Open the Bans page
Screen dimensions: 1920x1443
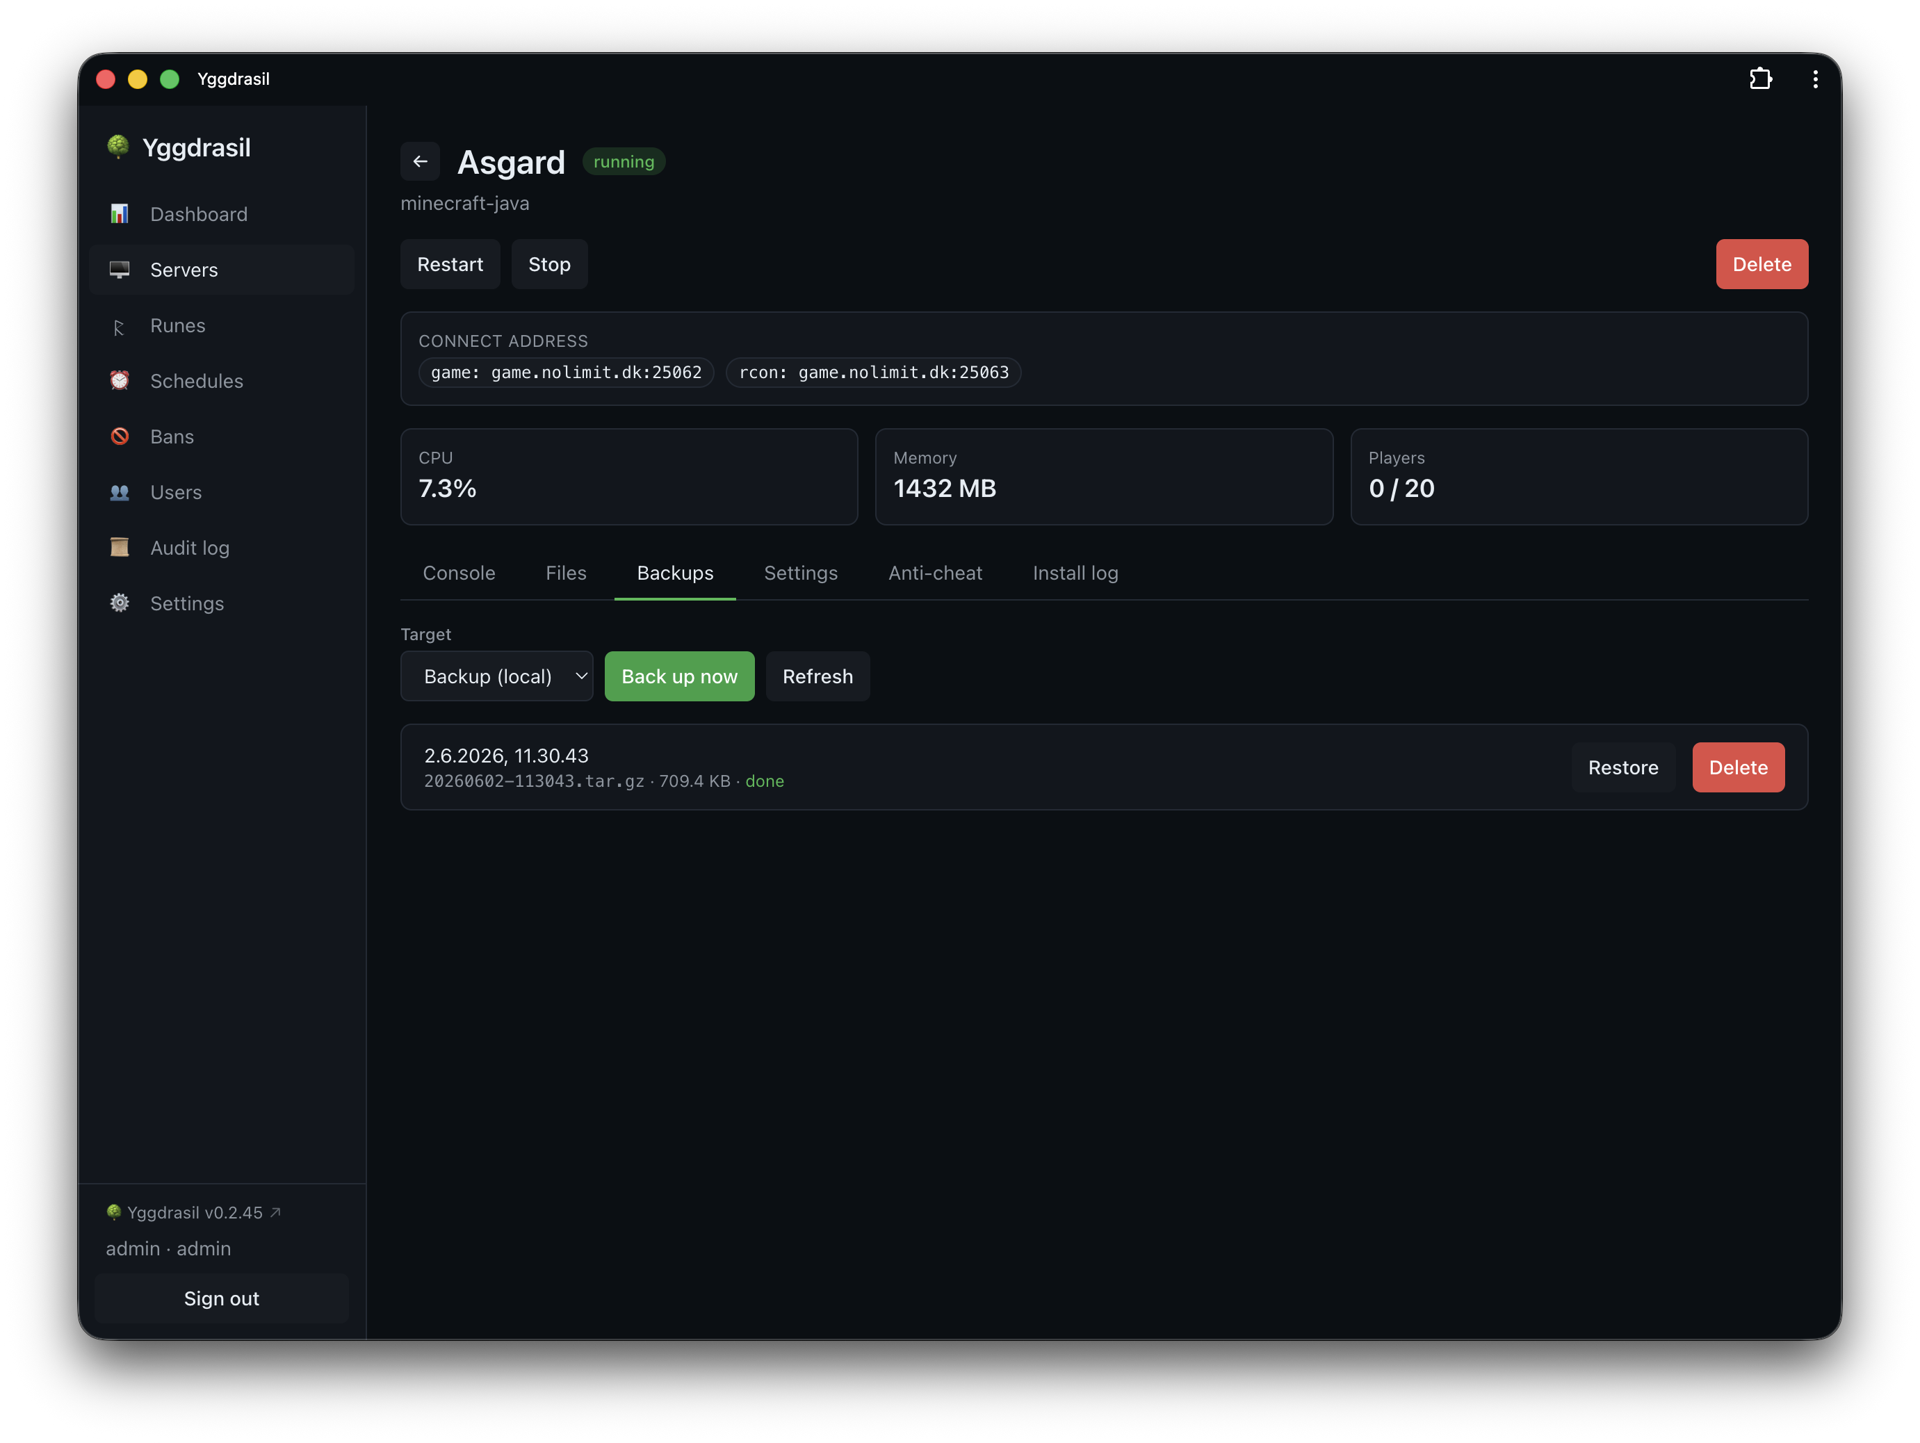[221, 437]
